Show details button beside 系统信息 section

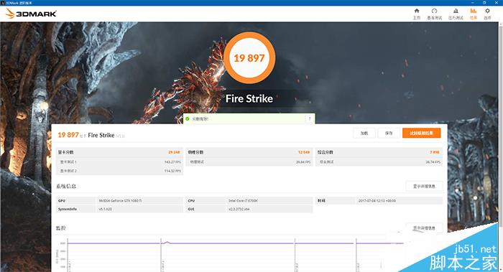tap(424, 186)
